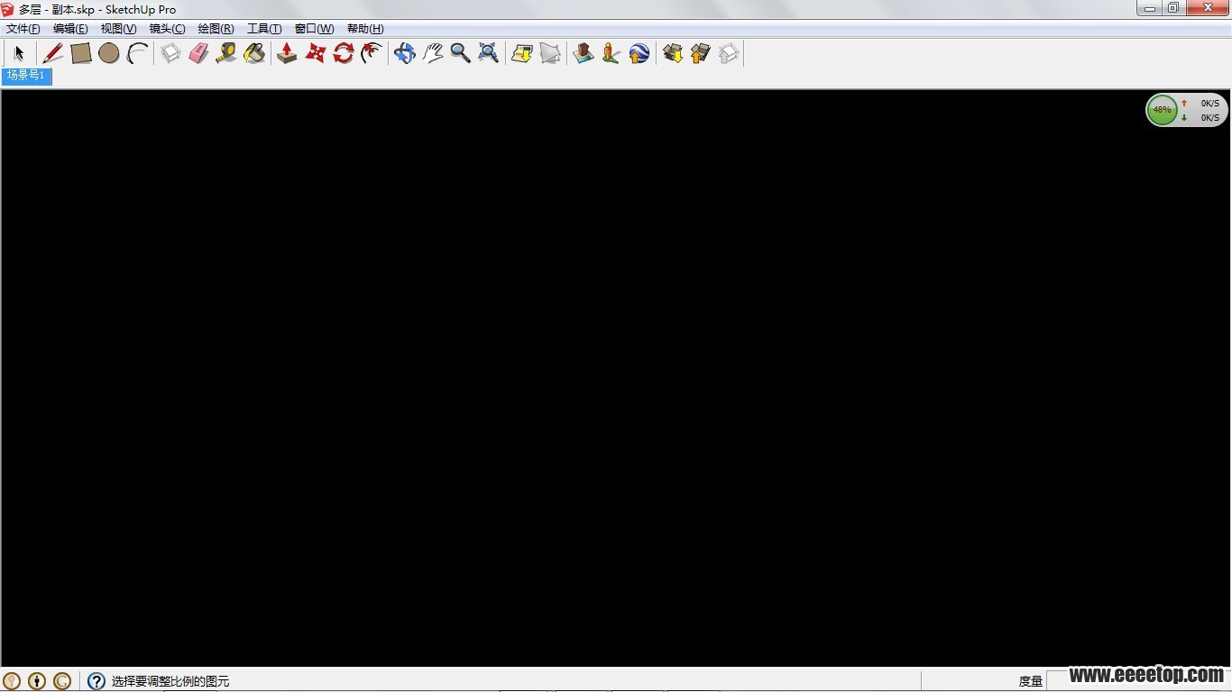Click the 度量 measurement label
Screen dimensions: 1232x692
pos(1031,682)
